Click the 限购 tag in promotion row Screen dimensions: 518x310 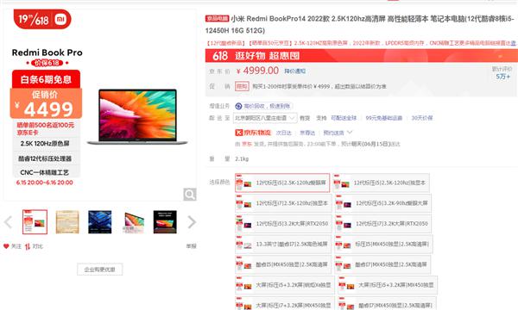(x=242, y=86)
